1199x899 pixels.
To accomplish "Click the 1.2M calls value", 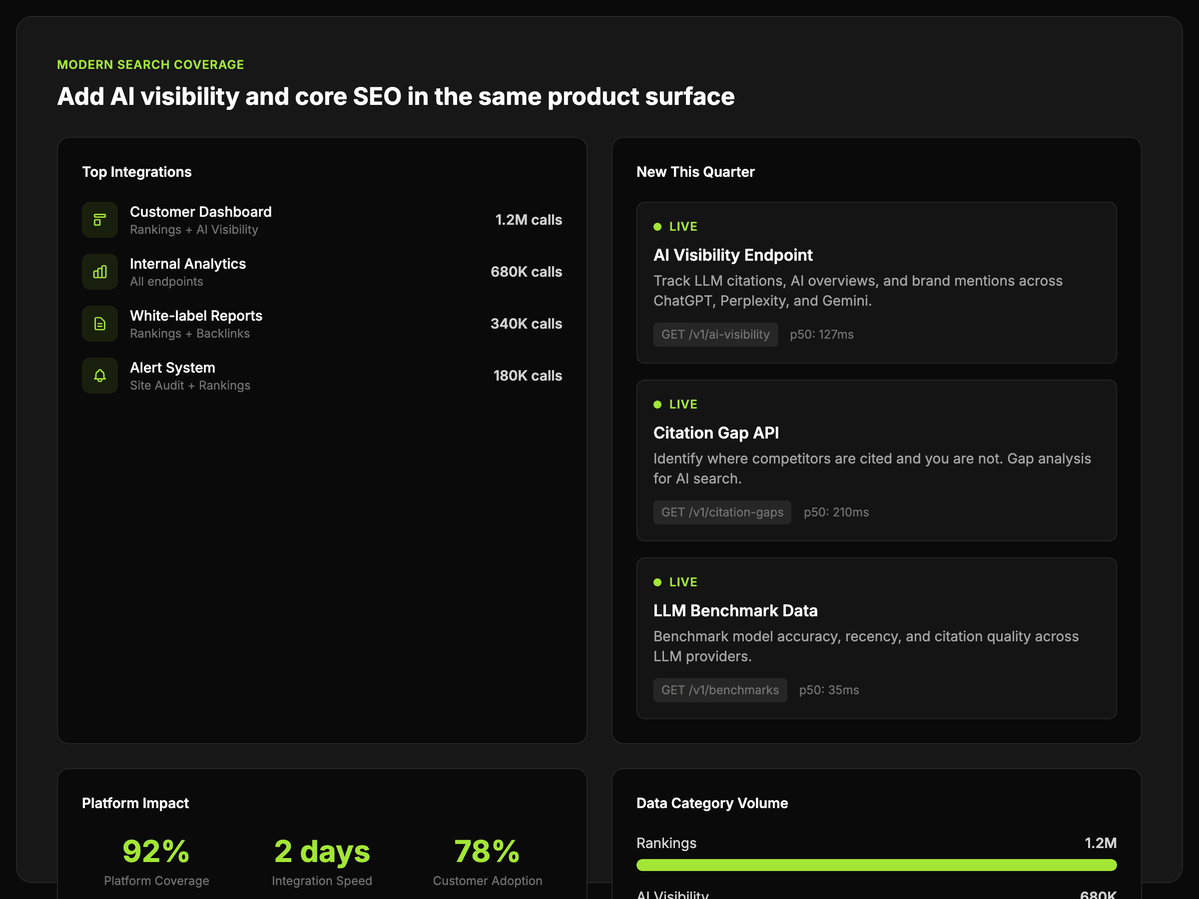I will tap(529, 220).
